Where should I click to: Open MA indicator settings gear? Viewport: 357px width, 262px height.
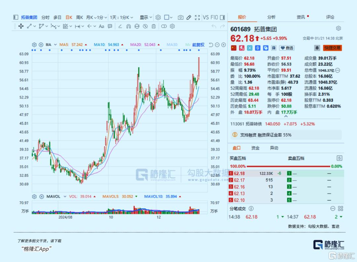pyautogui.click(x=34, y=45)
